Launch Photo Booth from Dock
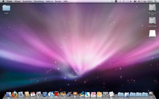Screen dimensions: 159x99 point(57,94)
